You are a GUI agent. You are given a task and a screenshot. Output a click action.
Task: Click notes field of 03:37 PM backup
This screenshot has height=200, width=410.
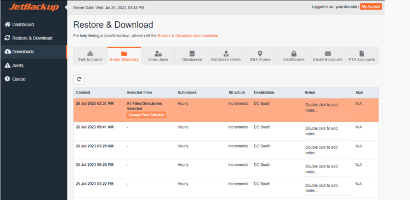pyautogui.click(x=327, y=108)
